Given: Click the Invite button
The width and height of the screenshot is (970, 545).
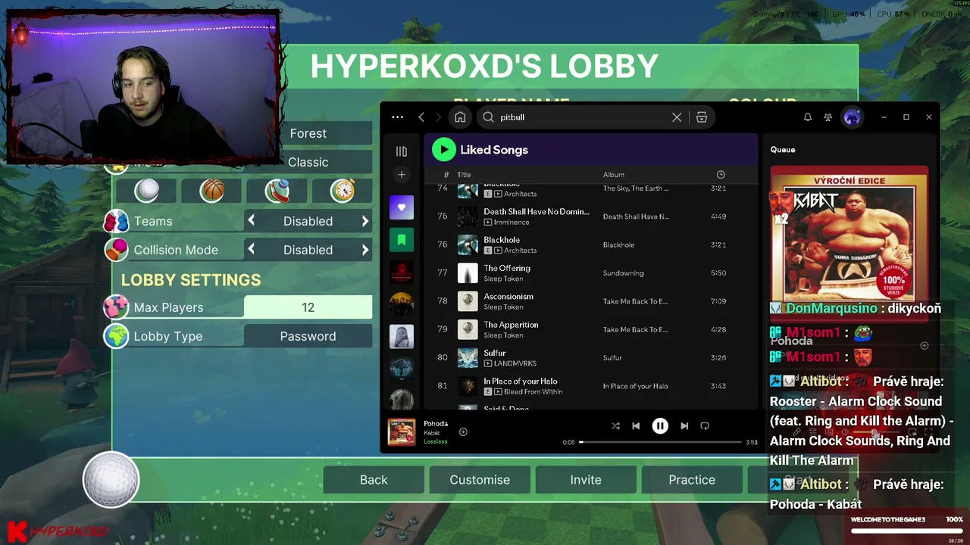Looking at the screenshot, I should [586, 480].
